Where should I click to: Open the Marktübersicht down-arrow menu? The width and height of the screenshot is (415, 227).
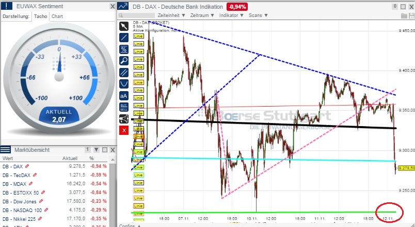pos(97,150)
